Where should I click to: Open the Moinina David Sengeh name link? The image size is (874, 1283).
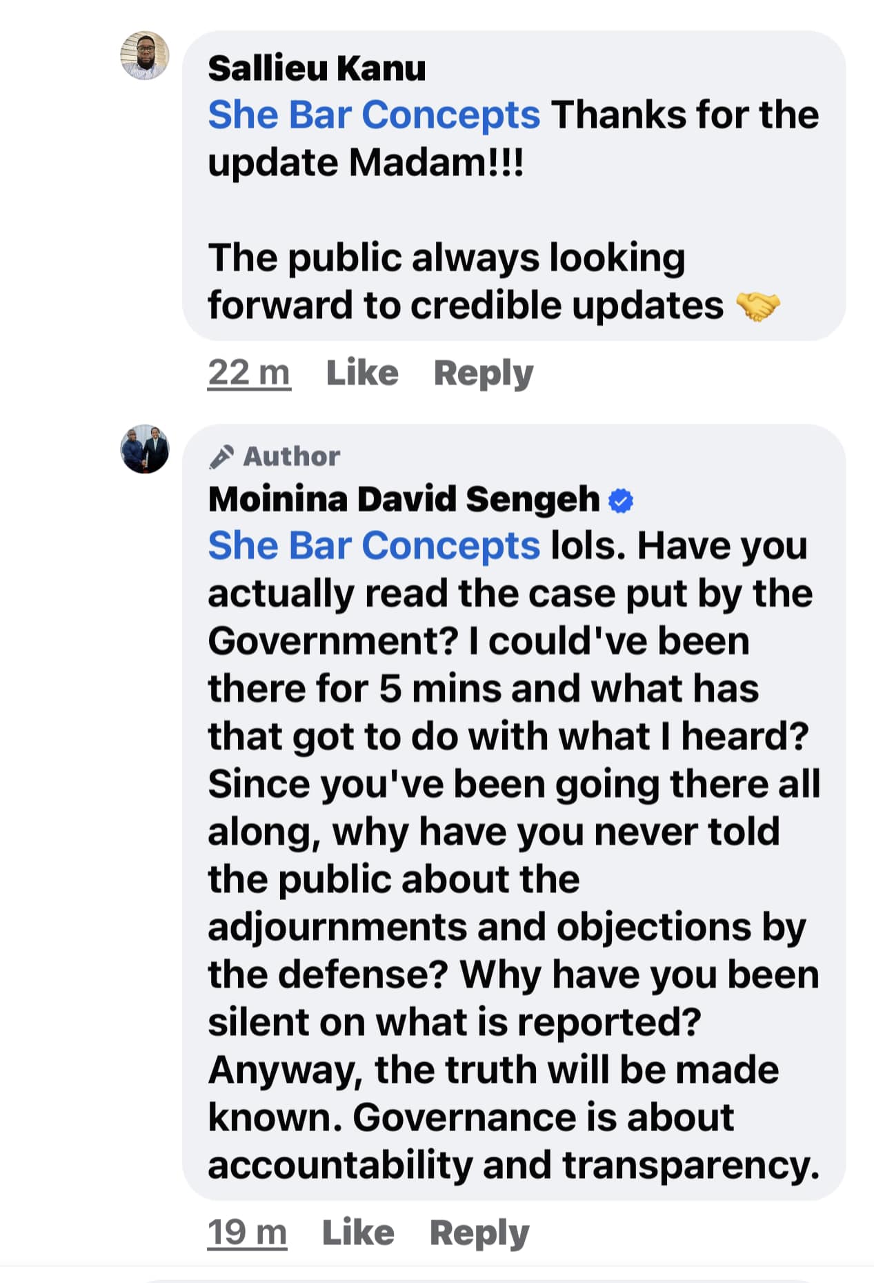point(404,499)
